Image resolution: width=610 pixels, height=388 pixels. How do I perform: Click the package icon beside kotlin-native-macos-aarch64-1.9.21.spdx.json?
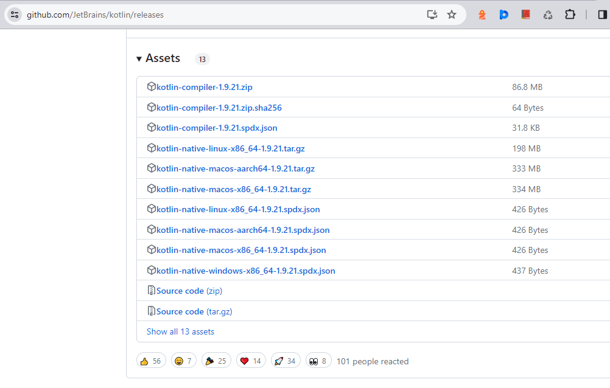point(152,230)
